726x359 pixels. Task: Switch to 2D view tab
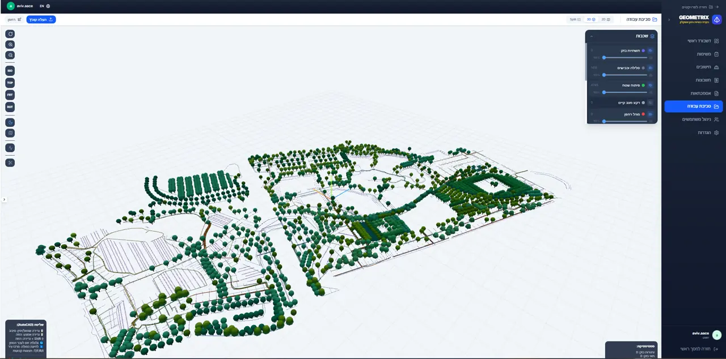click(606, 19)
